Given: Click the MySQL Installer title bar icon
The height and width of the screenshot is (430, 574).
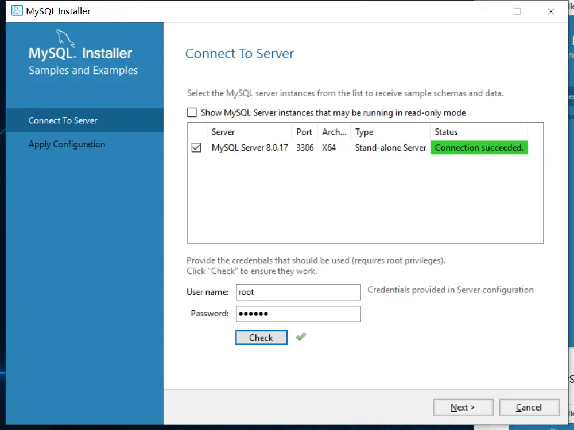Looking at the screenshot, I should point(17,11).
